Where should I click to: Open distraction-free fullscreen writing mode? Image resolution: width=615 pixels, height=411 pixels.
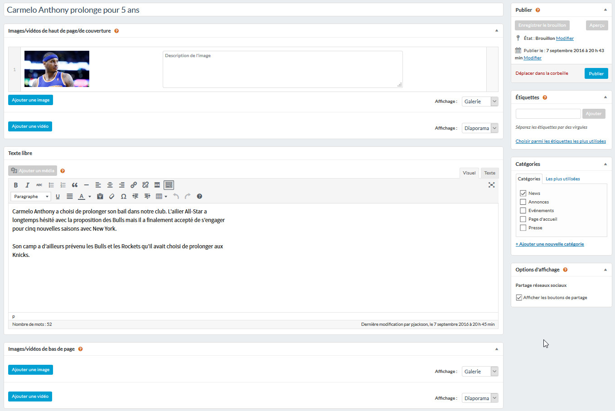tap(491, 185)
